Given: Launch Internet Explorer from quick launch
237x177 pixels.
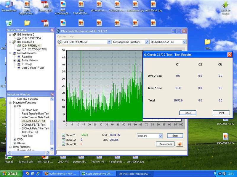Looking at the screenshot, I should tap(38, 173).
